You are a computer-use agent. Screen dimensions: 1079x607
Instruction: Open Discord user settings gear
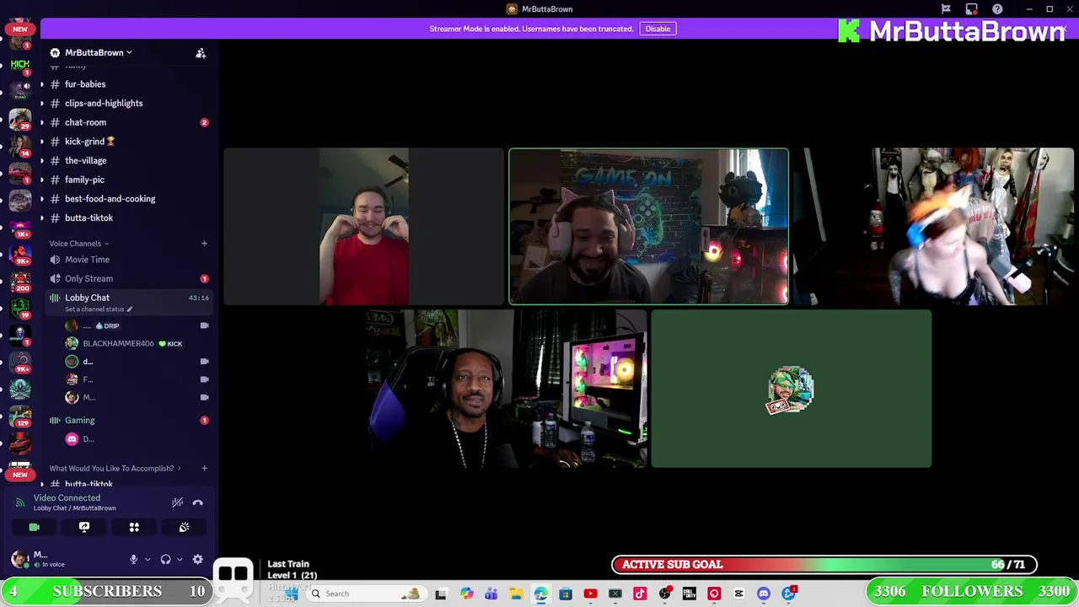click(x=198, y=559)
